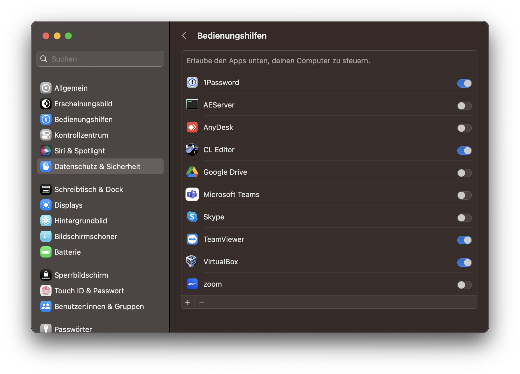Click the Allgemein gear icon
520x374 pixels.
[x=46, y=88]
